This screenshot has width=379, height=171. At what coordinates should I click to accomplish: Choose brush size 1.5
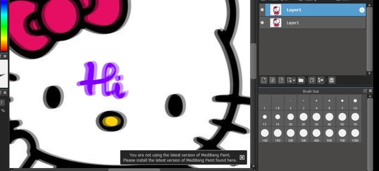278,102
